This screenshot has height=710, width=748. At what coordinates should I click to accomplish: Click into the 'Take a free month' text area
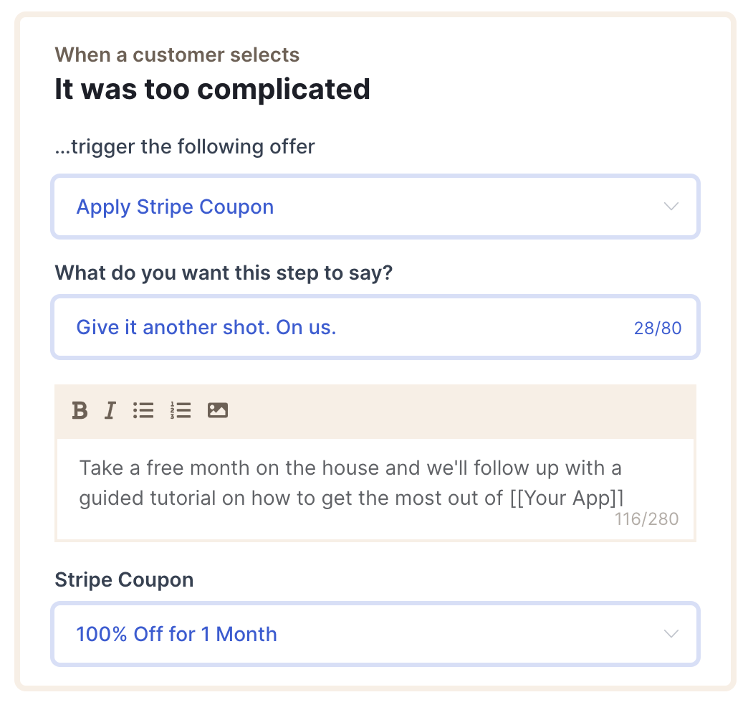[375, 489]
